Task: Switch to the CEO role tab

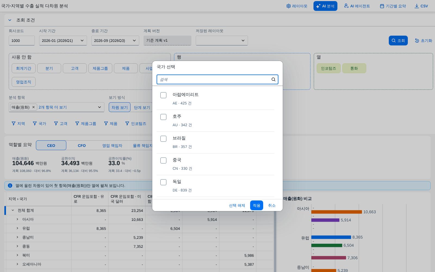Action: [51, 145]
